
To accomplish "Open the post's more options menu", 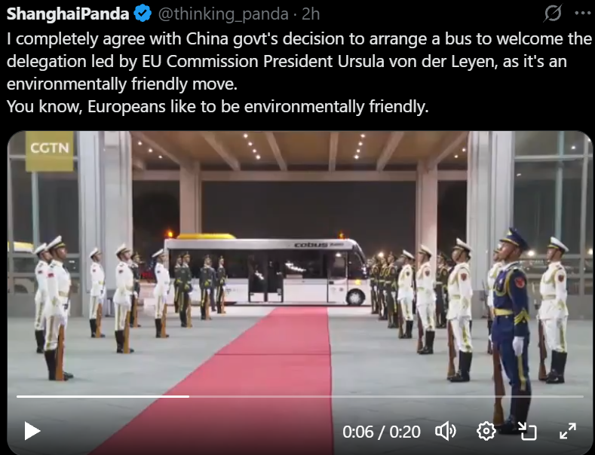I will [x=582, y=14].
